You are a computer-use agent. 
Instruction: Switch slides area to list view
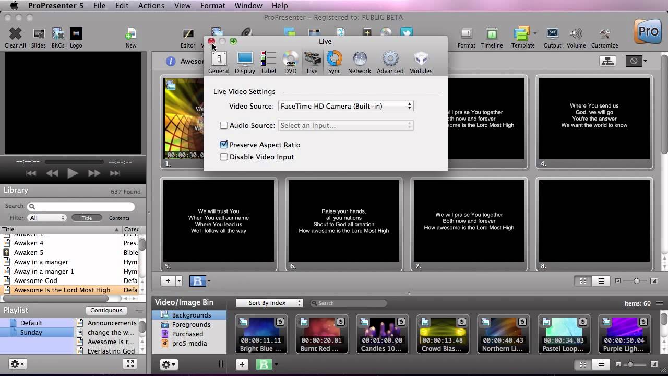(x=601, y=281)
